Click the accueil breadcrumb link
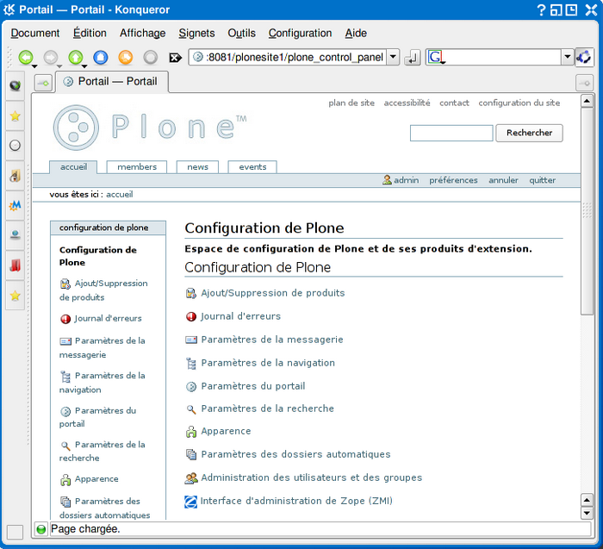This screenshot has width=603, height=549. click(x=120, y=195)
